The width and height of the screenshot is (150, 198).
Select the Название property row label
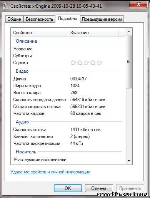click(x=23, y=49)
